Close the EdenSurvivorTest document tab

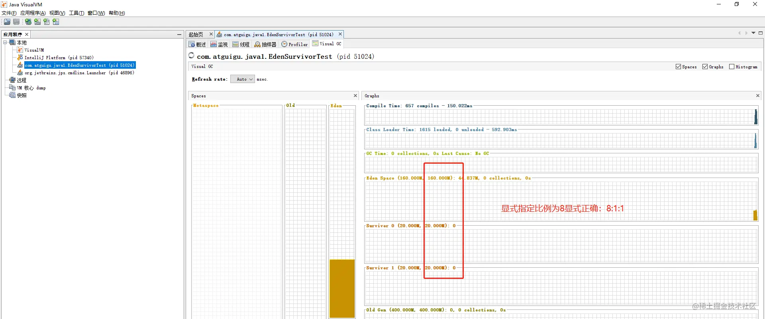coord(340,34)
